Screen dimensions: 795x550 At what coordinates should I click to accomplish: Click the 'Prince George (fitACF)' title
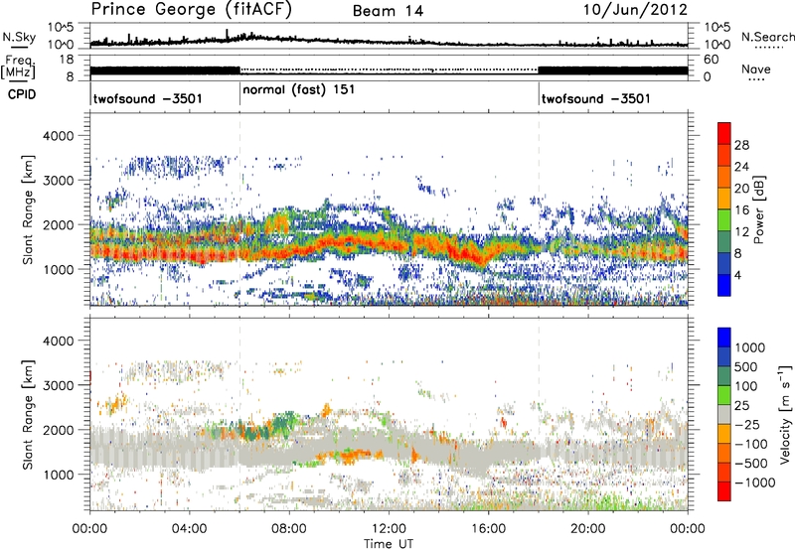[192, 10]
